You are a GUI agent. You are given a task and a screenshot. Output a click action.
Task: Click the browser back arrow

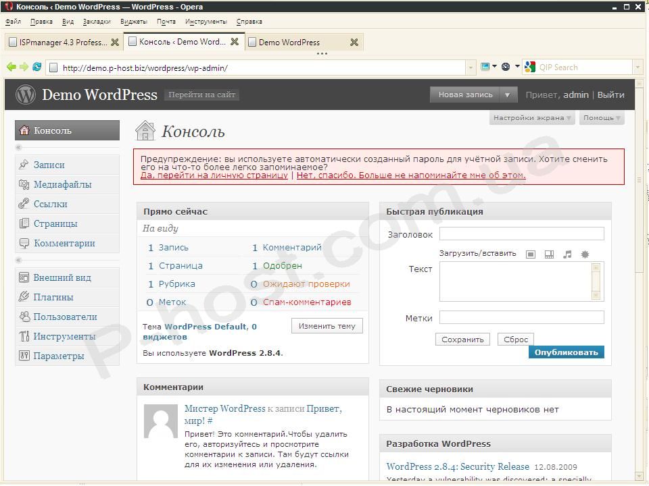11,67
